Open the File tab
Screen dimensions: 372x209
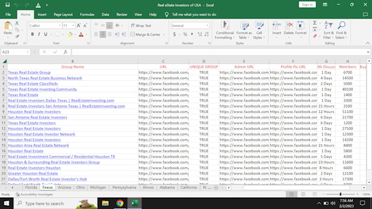8,14
